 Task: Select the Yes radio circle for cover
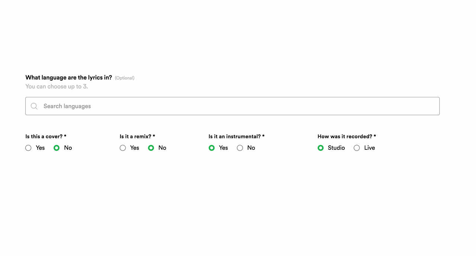(28, 148)
